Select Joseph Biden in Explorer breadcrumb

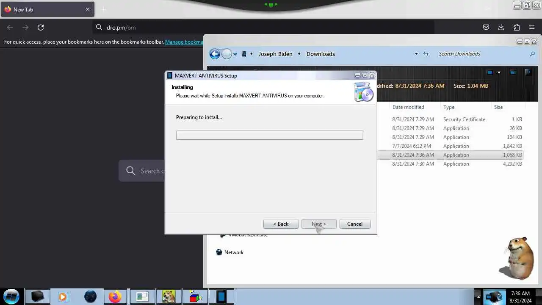[x=276, y=54]
